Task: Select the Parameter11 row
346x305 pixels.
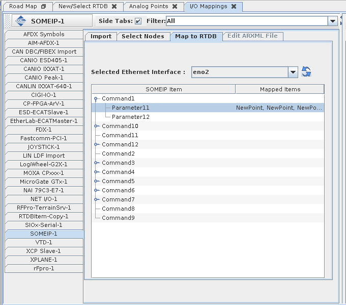Action: (x=208, y=108)
